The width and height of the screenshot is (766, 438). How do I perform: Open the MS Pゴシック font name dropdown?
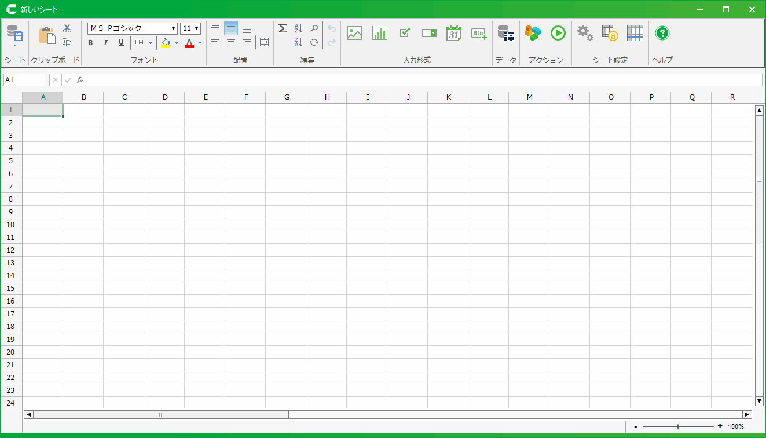pyautogui.click(x=173, y=28)
